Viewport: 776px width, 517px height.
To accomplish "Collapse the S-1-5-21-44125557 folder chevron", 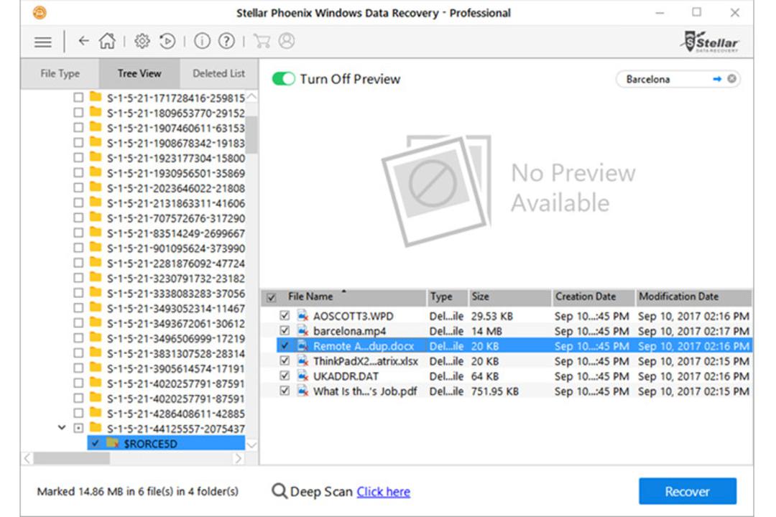I will pos(62,427).
